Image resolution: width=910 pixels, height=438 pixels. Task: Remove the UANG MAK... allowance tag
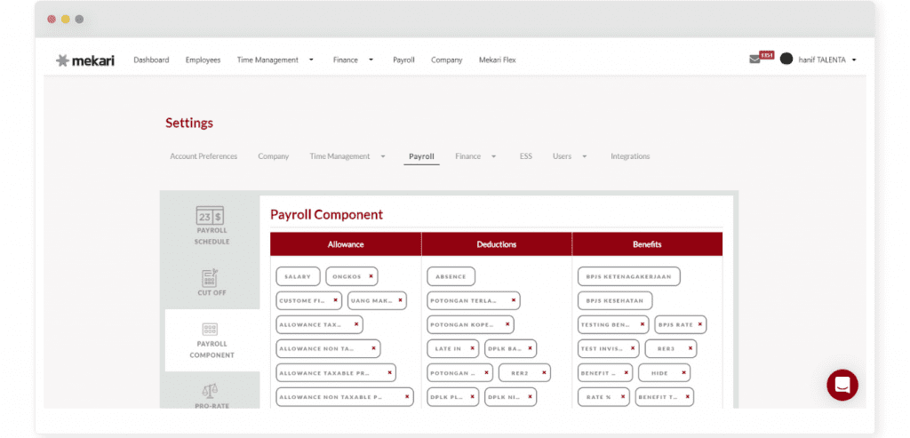tap(399, 300)
